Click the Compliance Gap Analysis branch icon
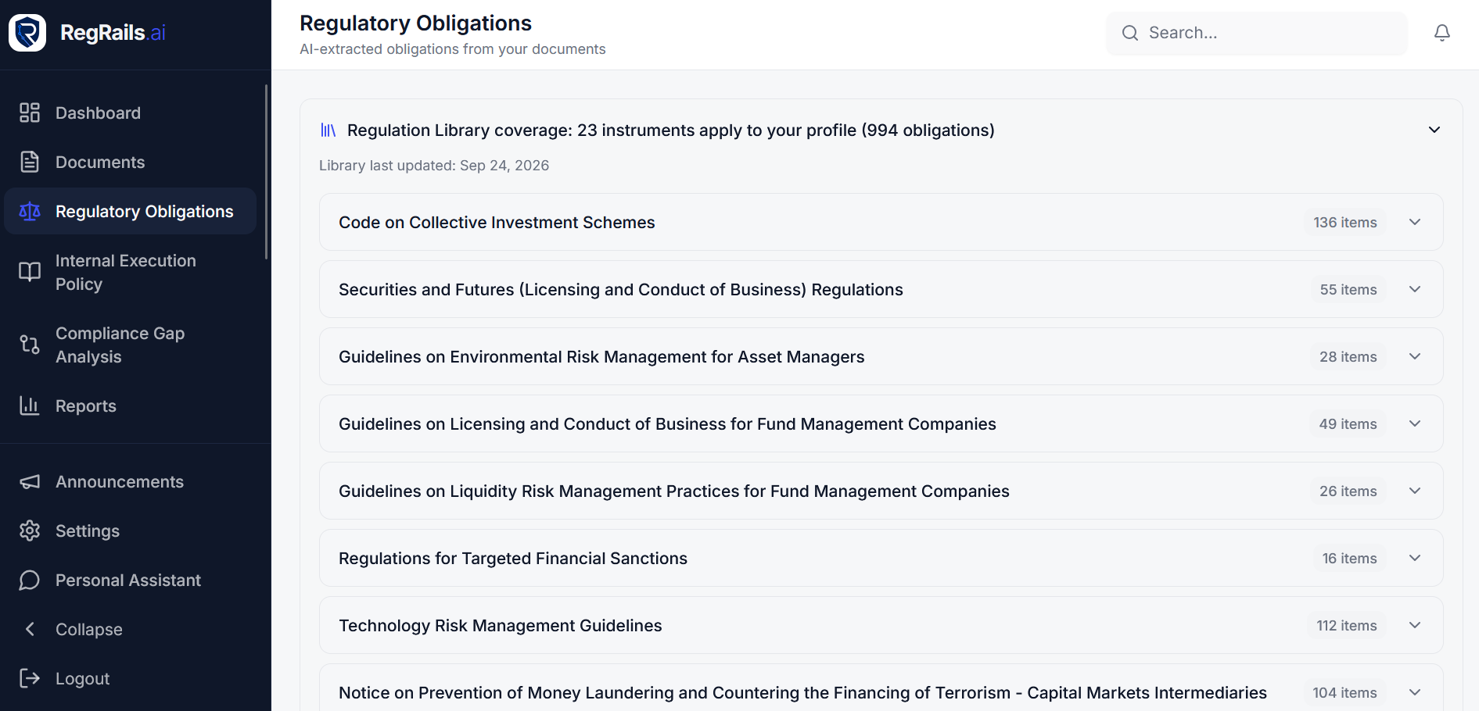The image size is (1479, 711). coord(30,345)
